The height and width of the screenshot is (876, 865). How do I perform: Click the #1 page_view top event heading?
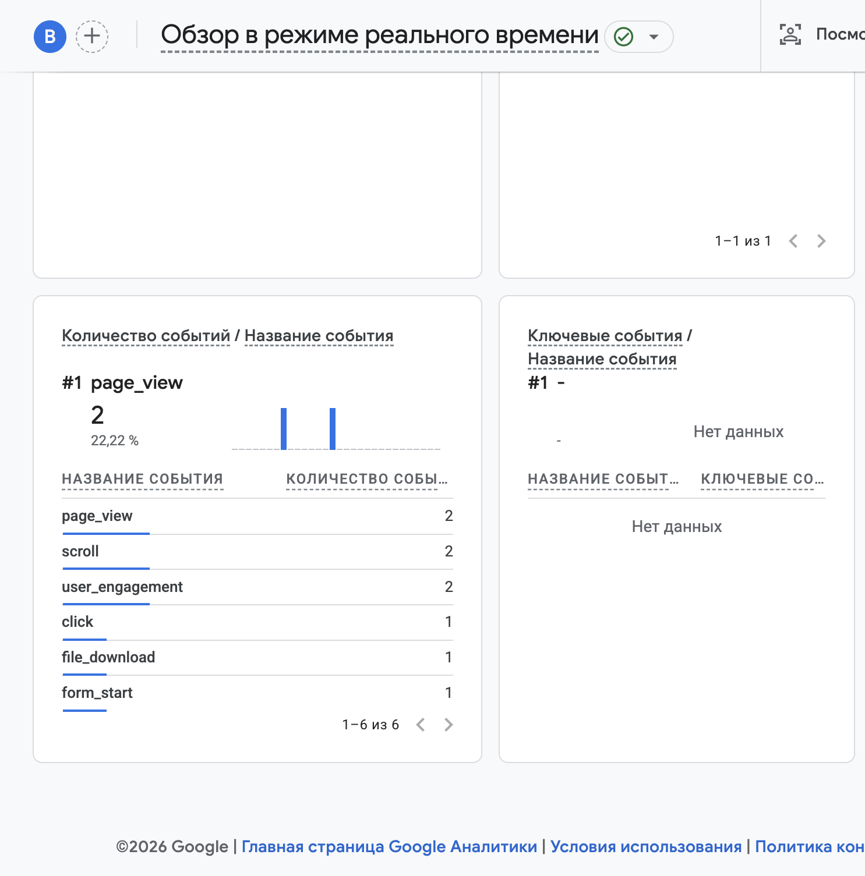coord(122,382)
